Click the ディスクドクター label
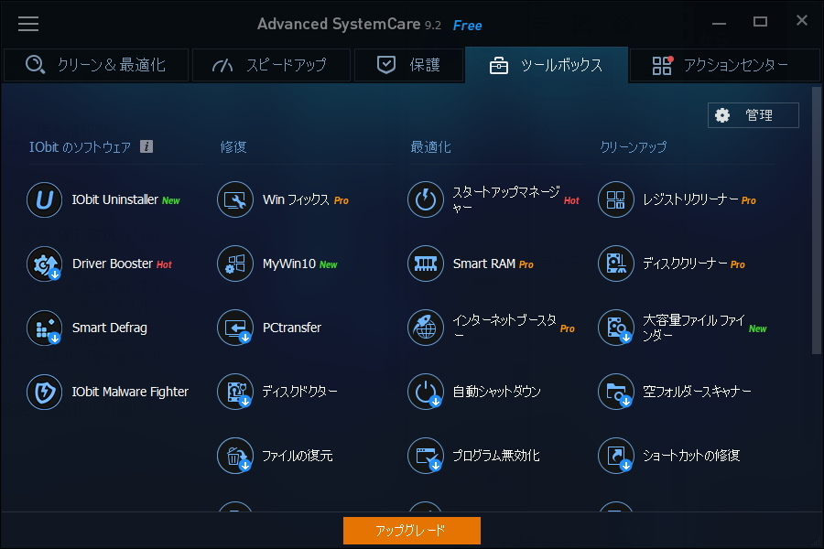Image resolution: width=824 pixels, height=549 pixels. tap(299, 392)
